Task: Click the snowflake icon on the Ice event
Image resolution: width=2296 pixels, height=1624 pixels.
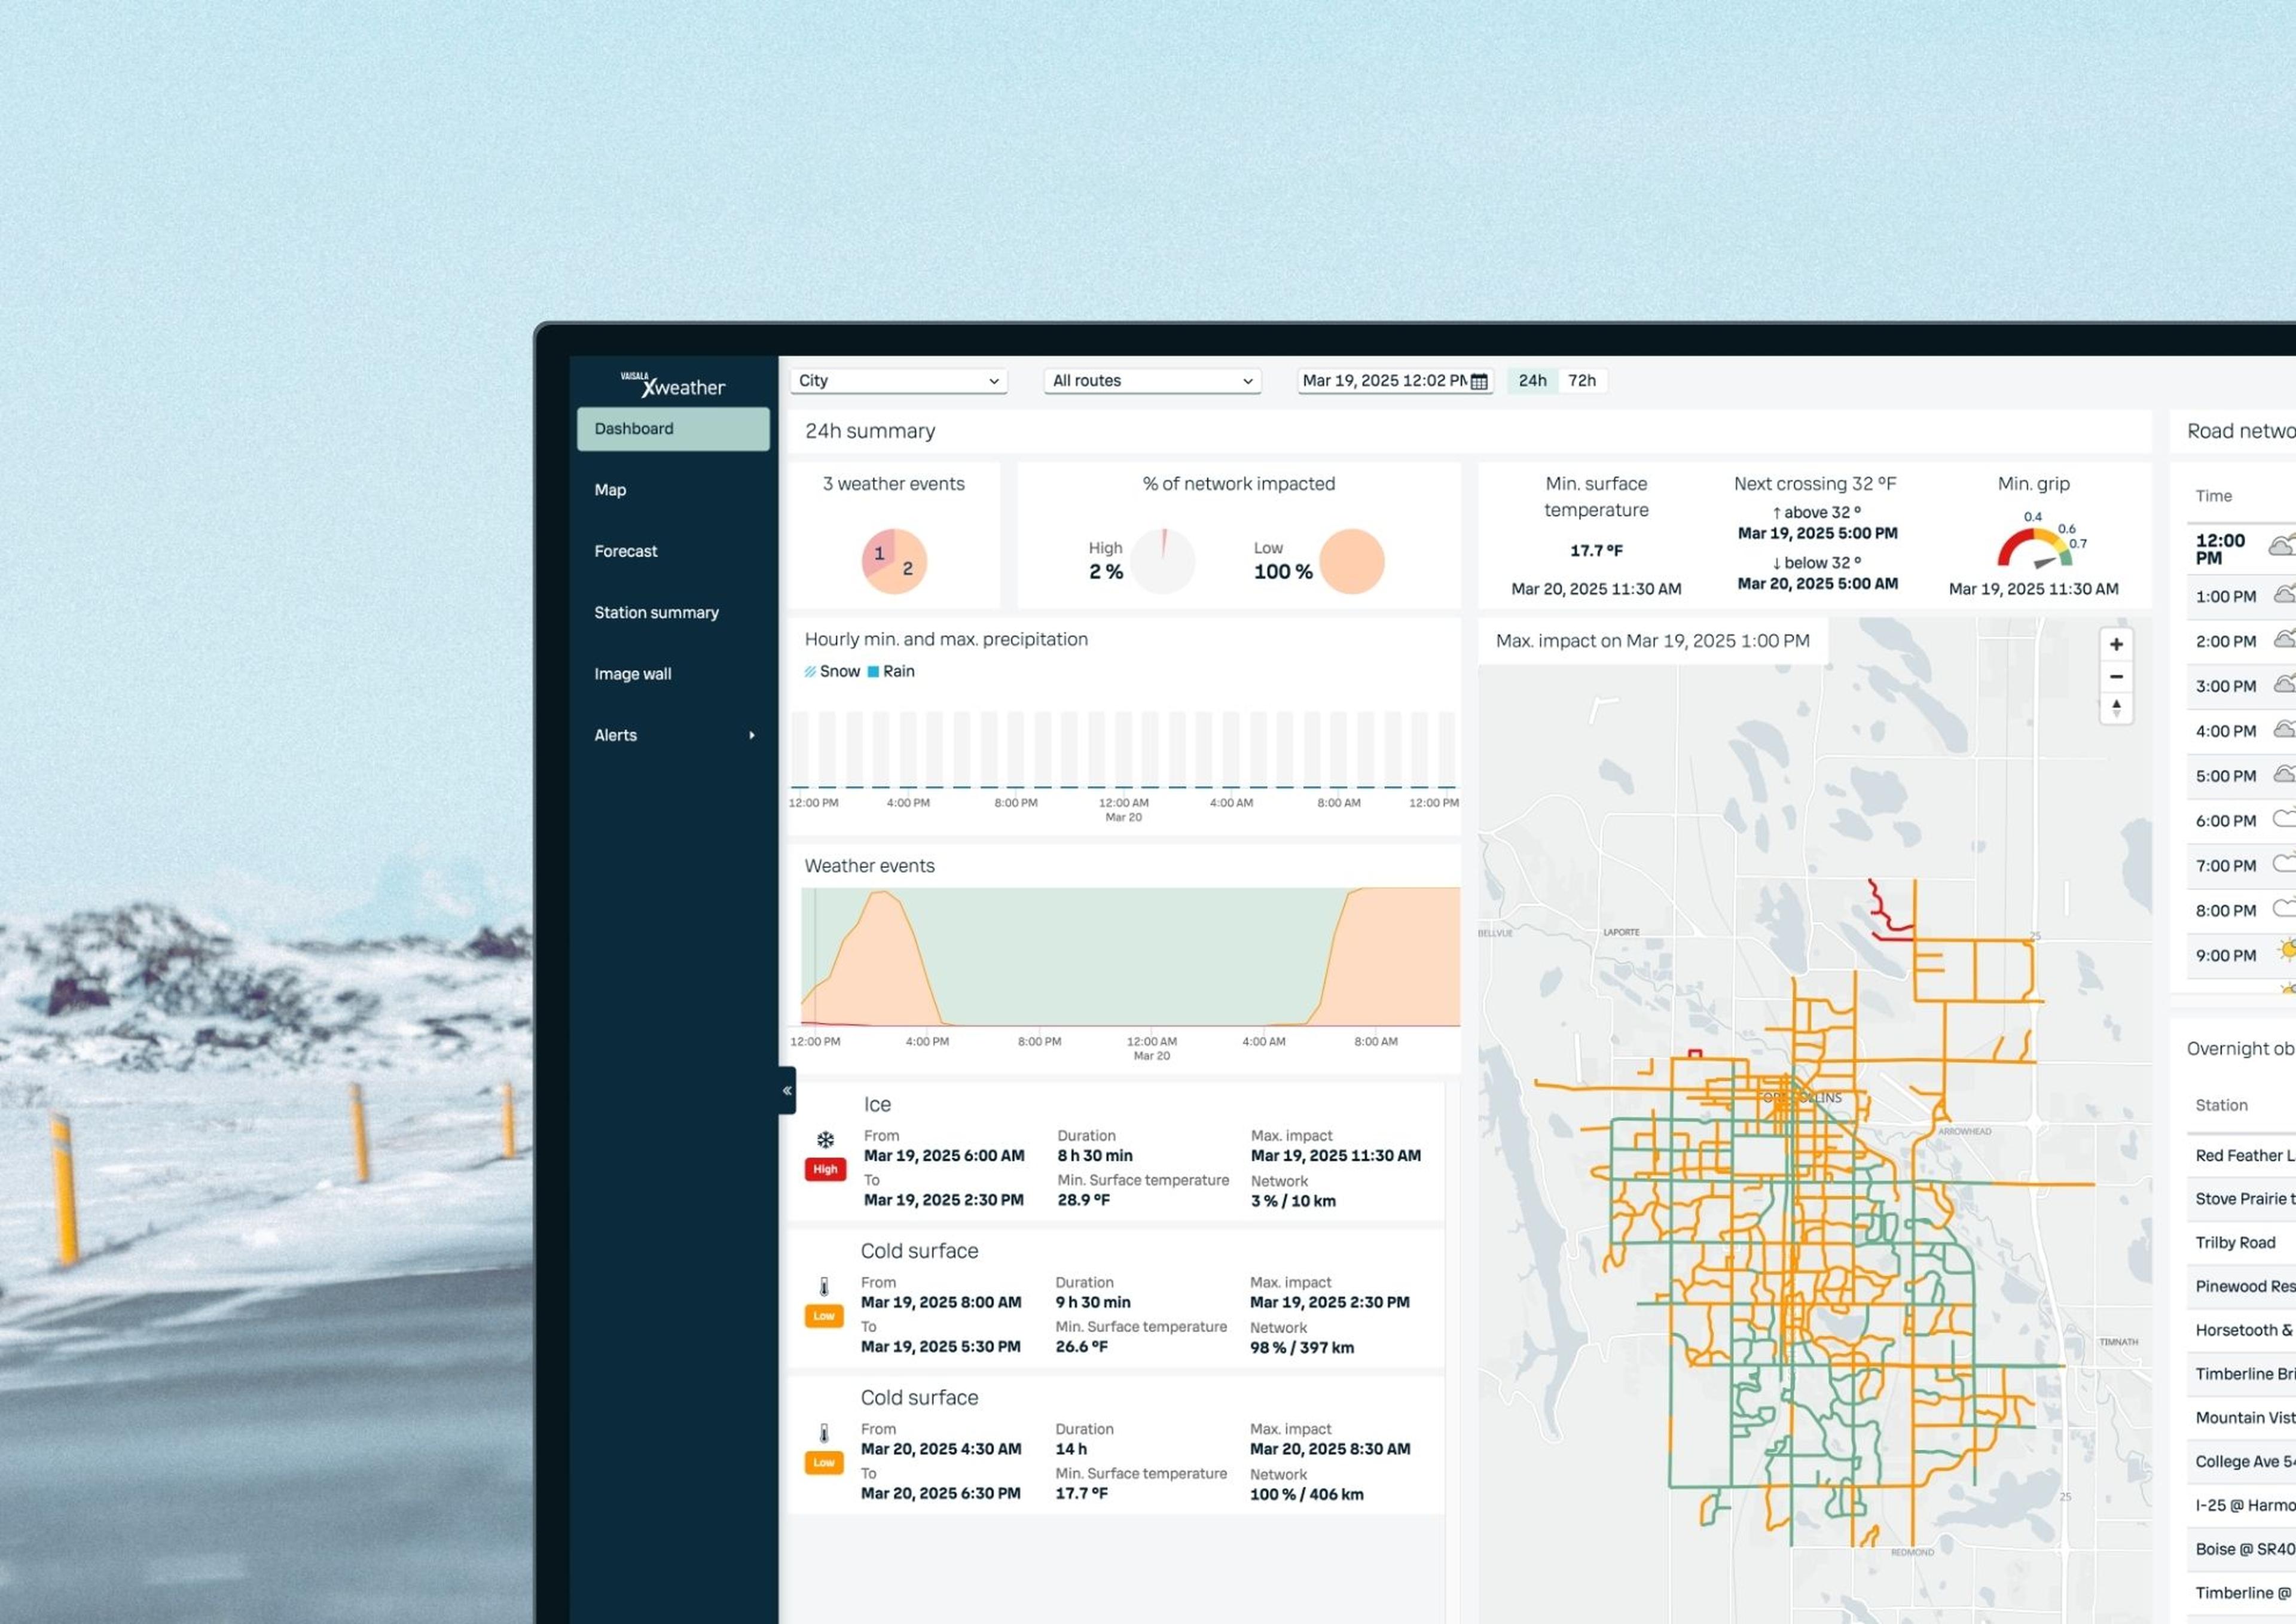Action: 826,1139
